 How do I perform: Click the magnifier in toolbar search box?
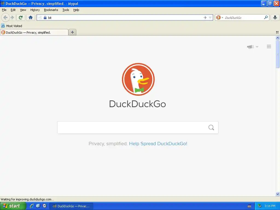266,17
